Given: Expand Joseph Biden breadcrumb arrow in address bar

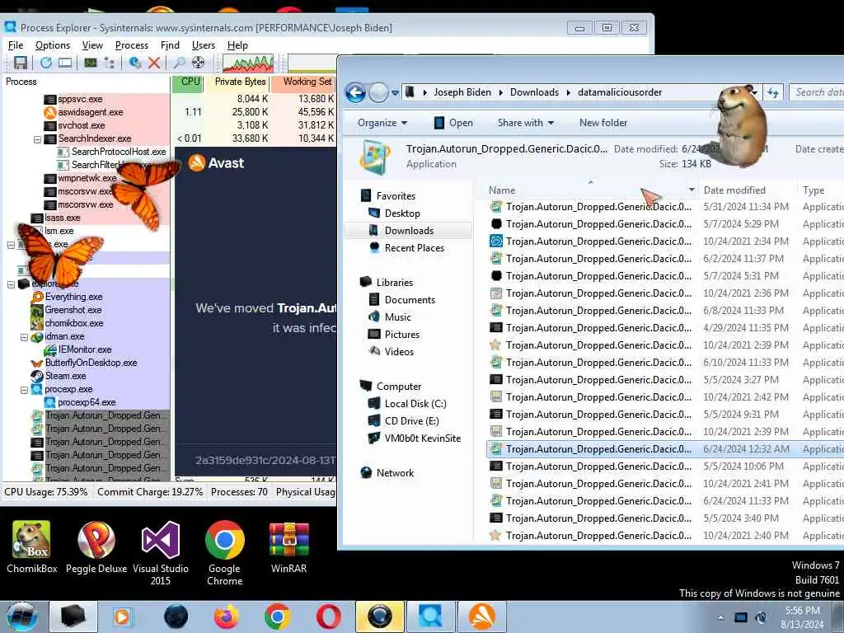Looking at the screenshot, I should tap(500, 92).
